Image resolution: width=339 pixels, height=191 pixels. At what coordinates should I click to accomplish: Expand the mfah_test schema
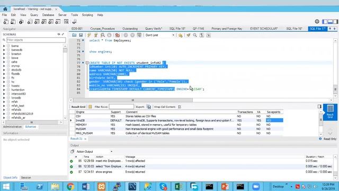(x=4, y=106)
